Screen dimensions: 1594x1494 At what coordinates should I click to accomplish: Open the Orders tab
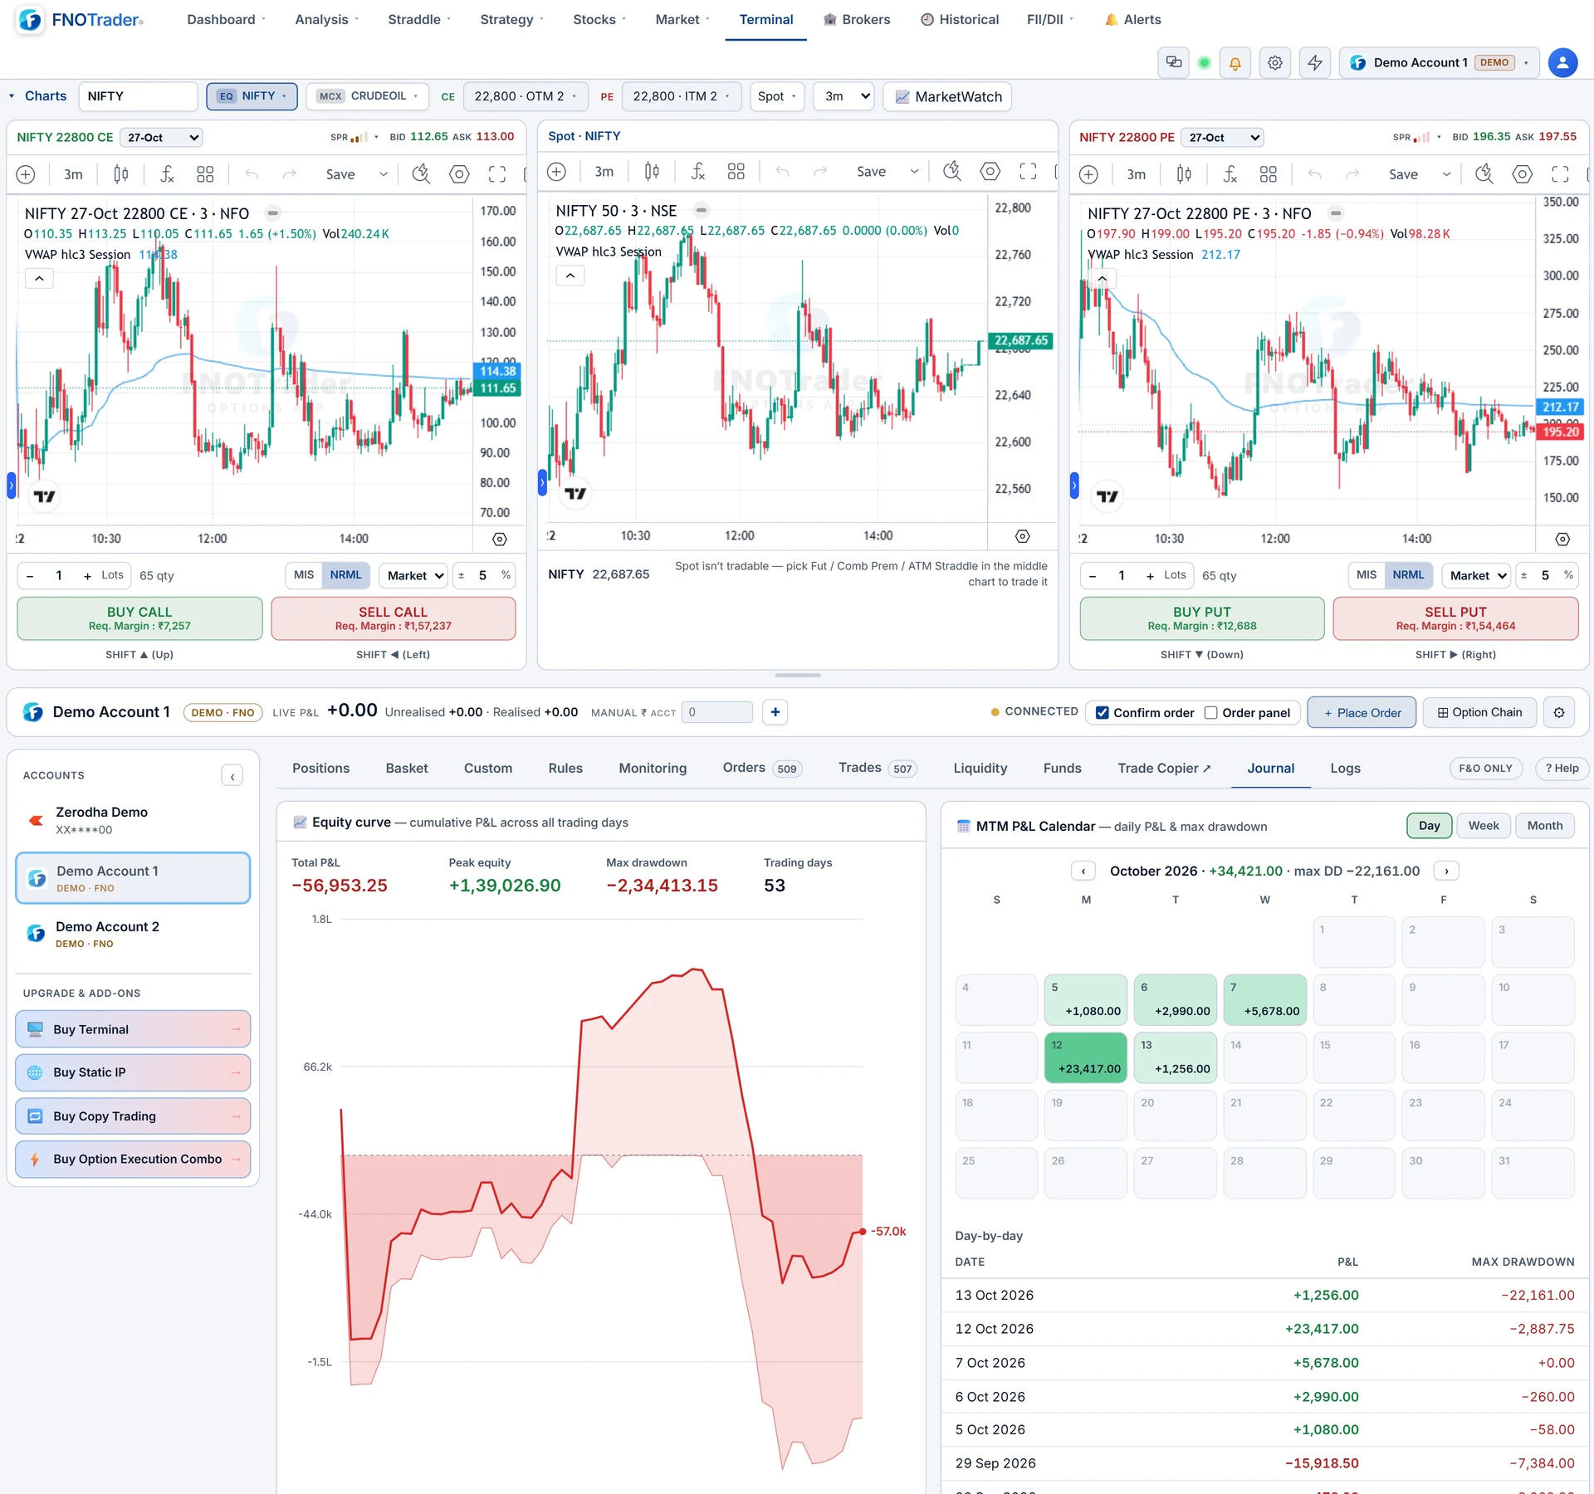click(x=760, y=769)
